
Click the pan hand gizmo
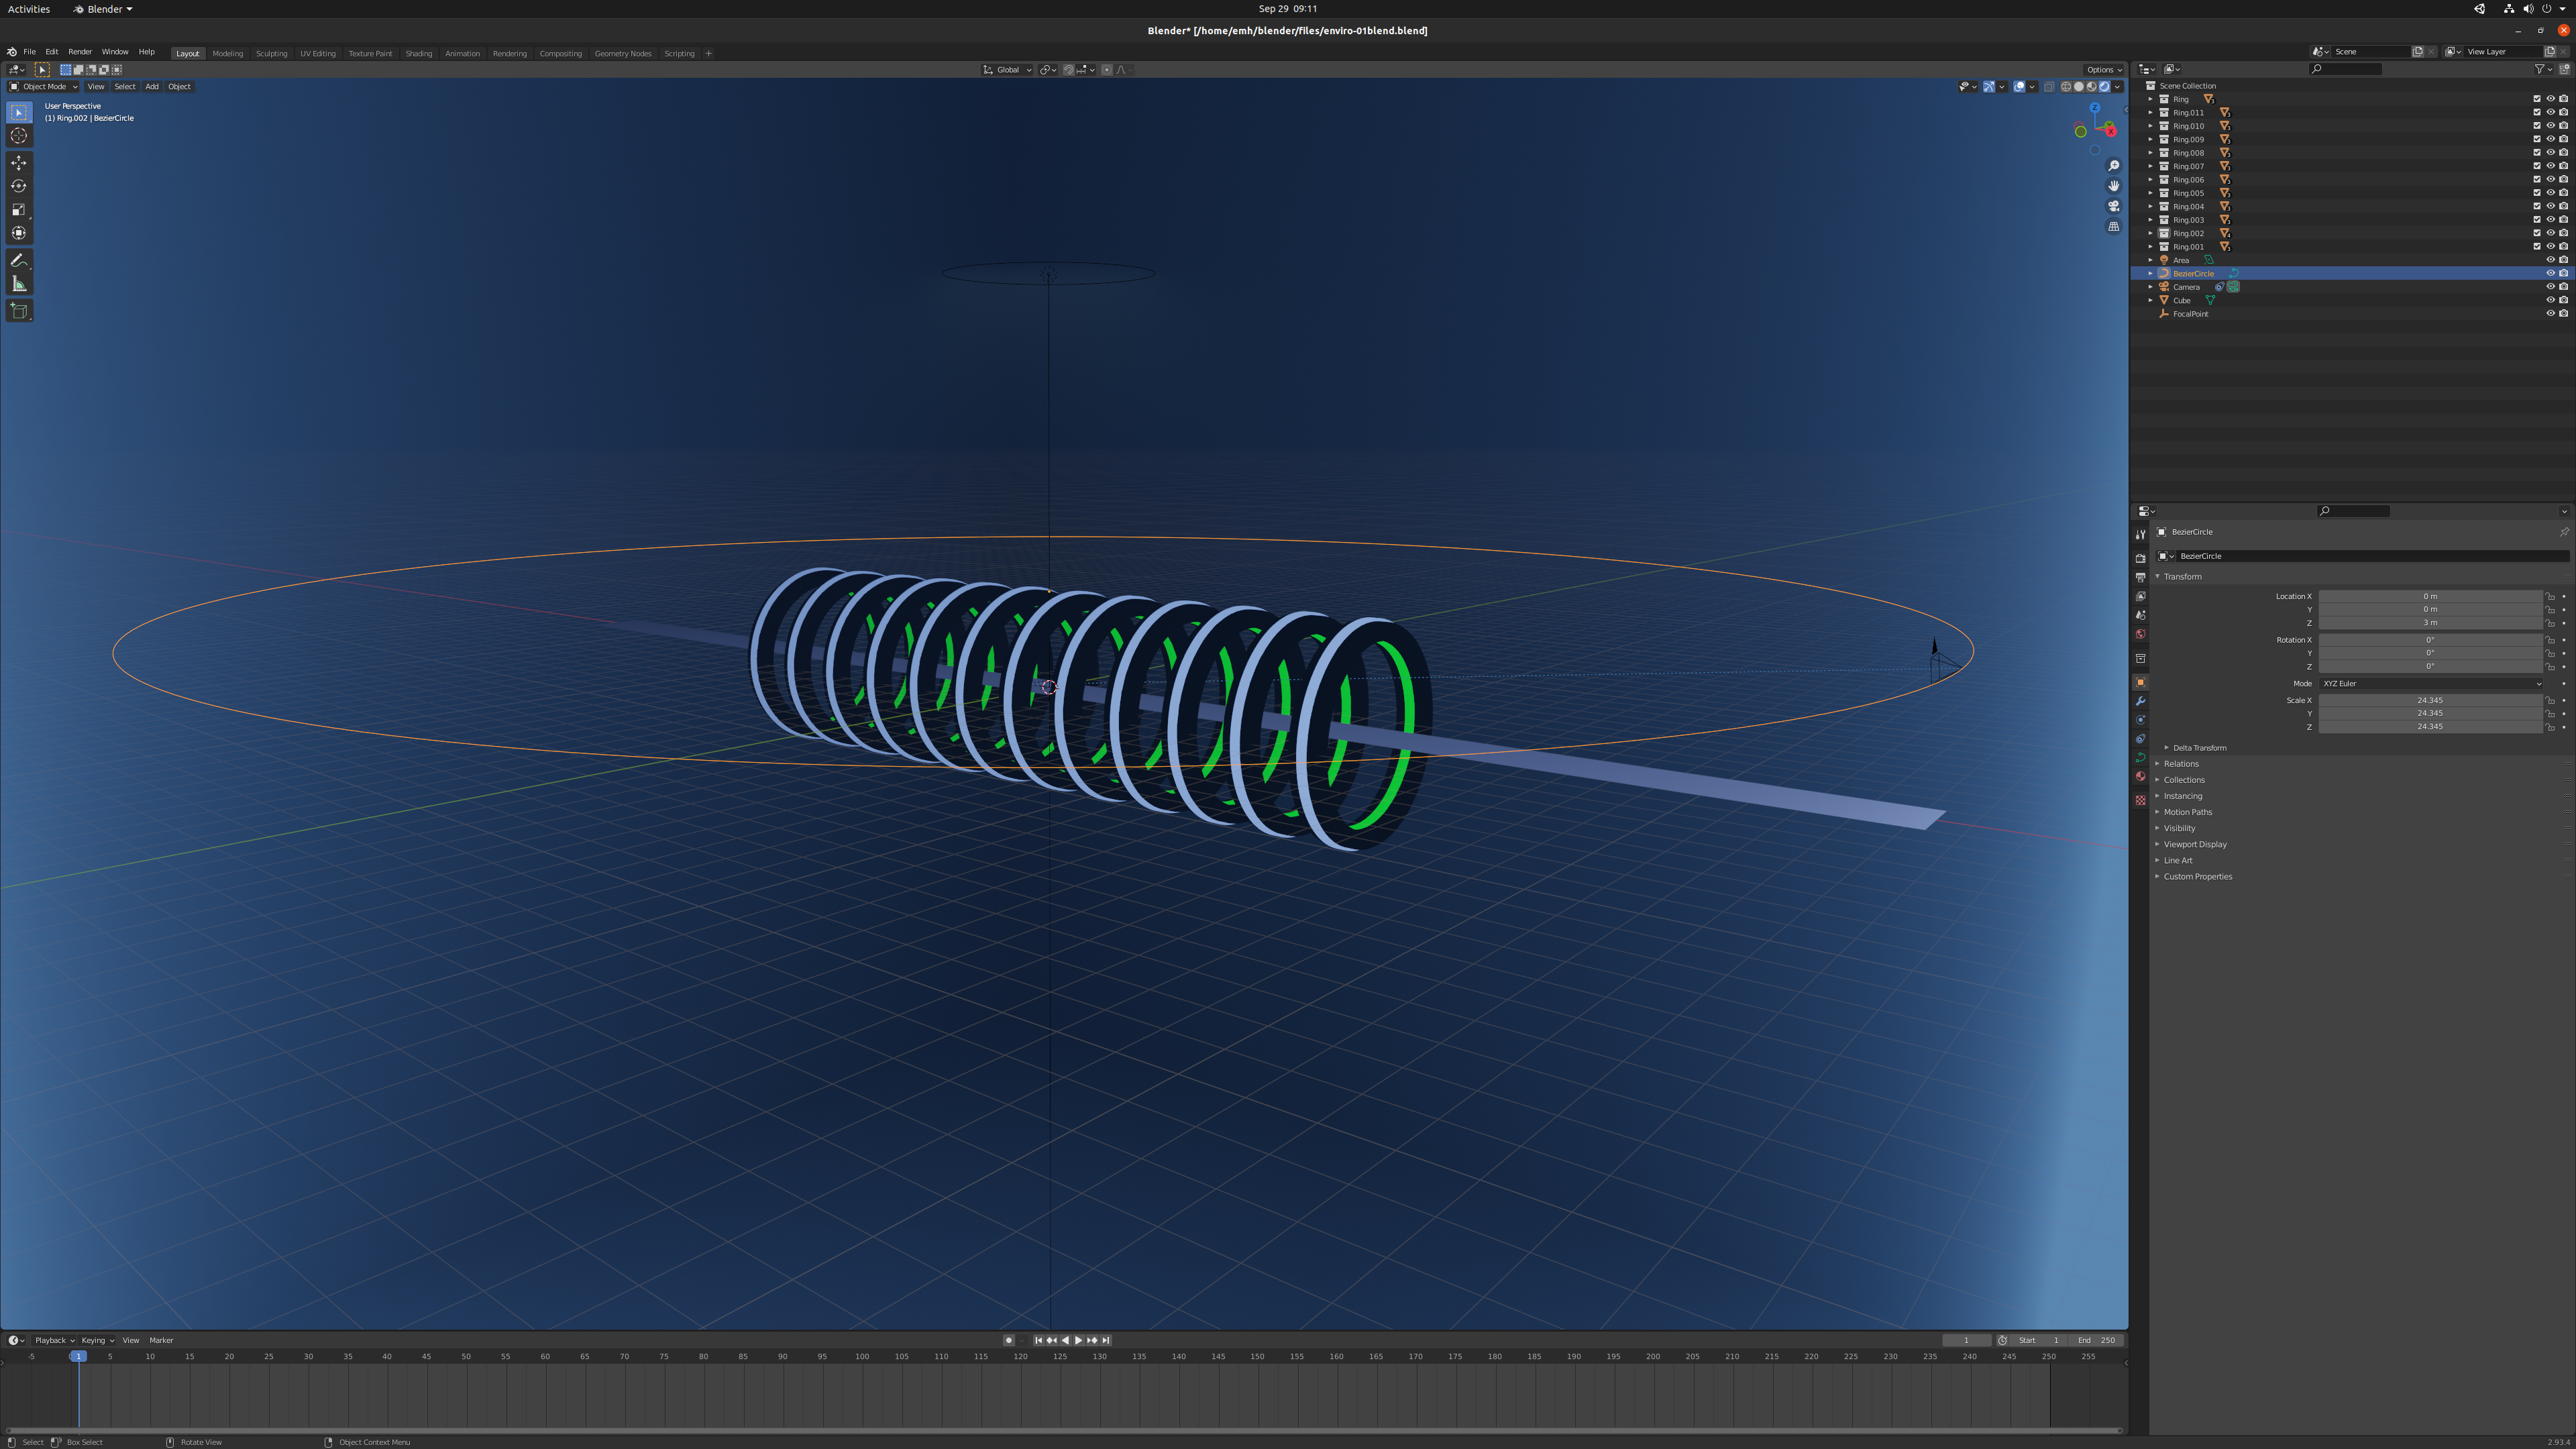click(x=2113, y=186)
